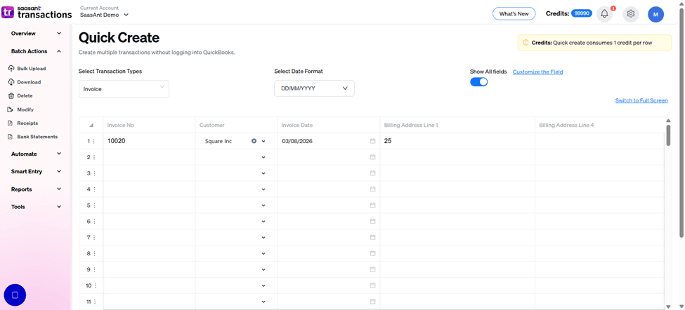Open the blue M user avatar
Viewport: 685px width, 310px height.
pyautogui.click(x=655, y=15)
